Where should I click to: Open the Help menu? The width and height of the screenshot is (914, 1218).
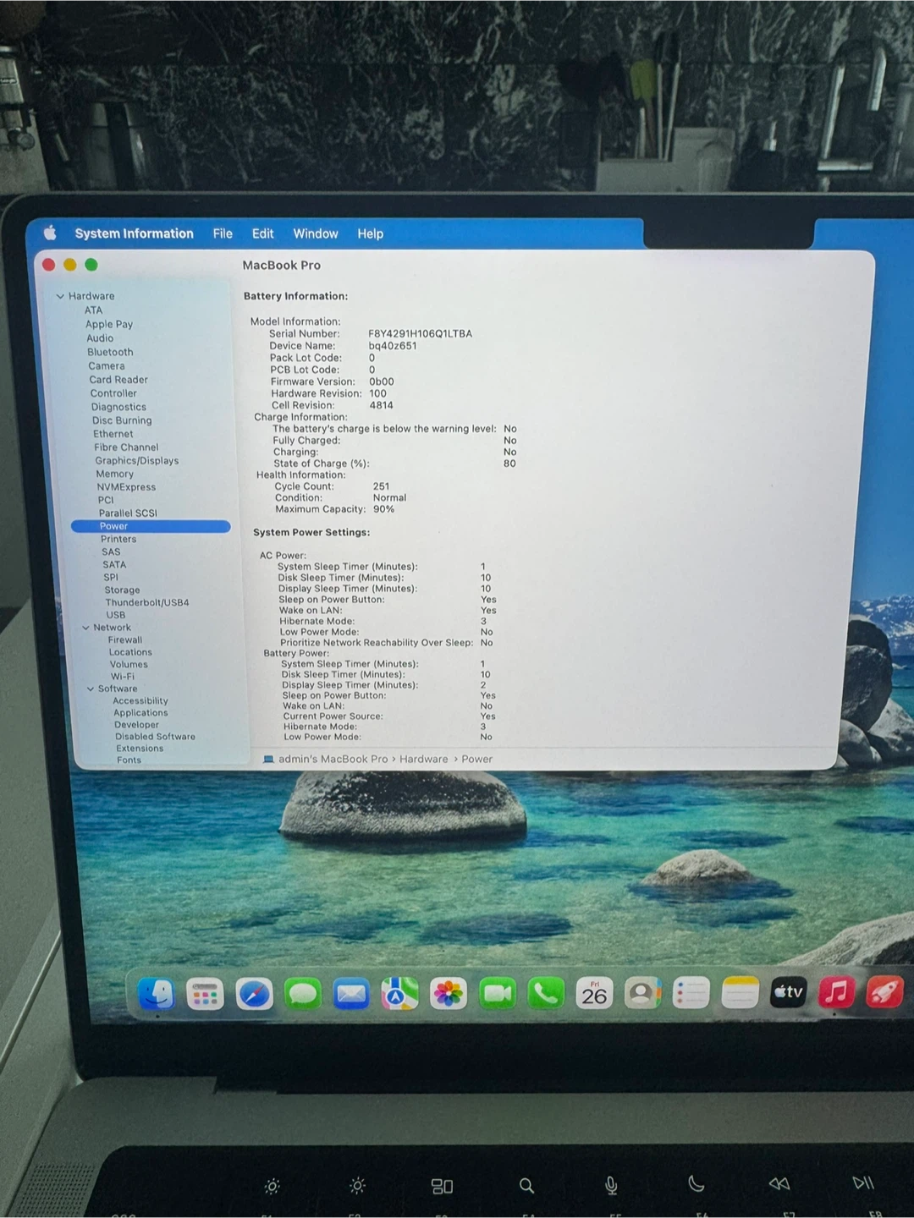click(370, 233)
